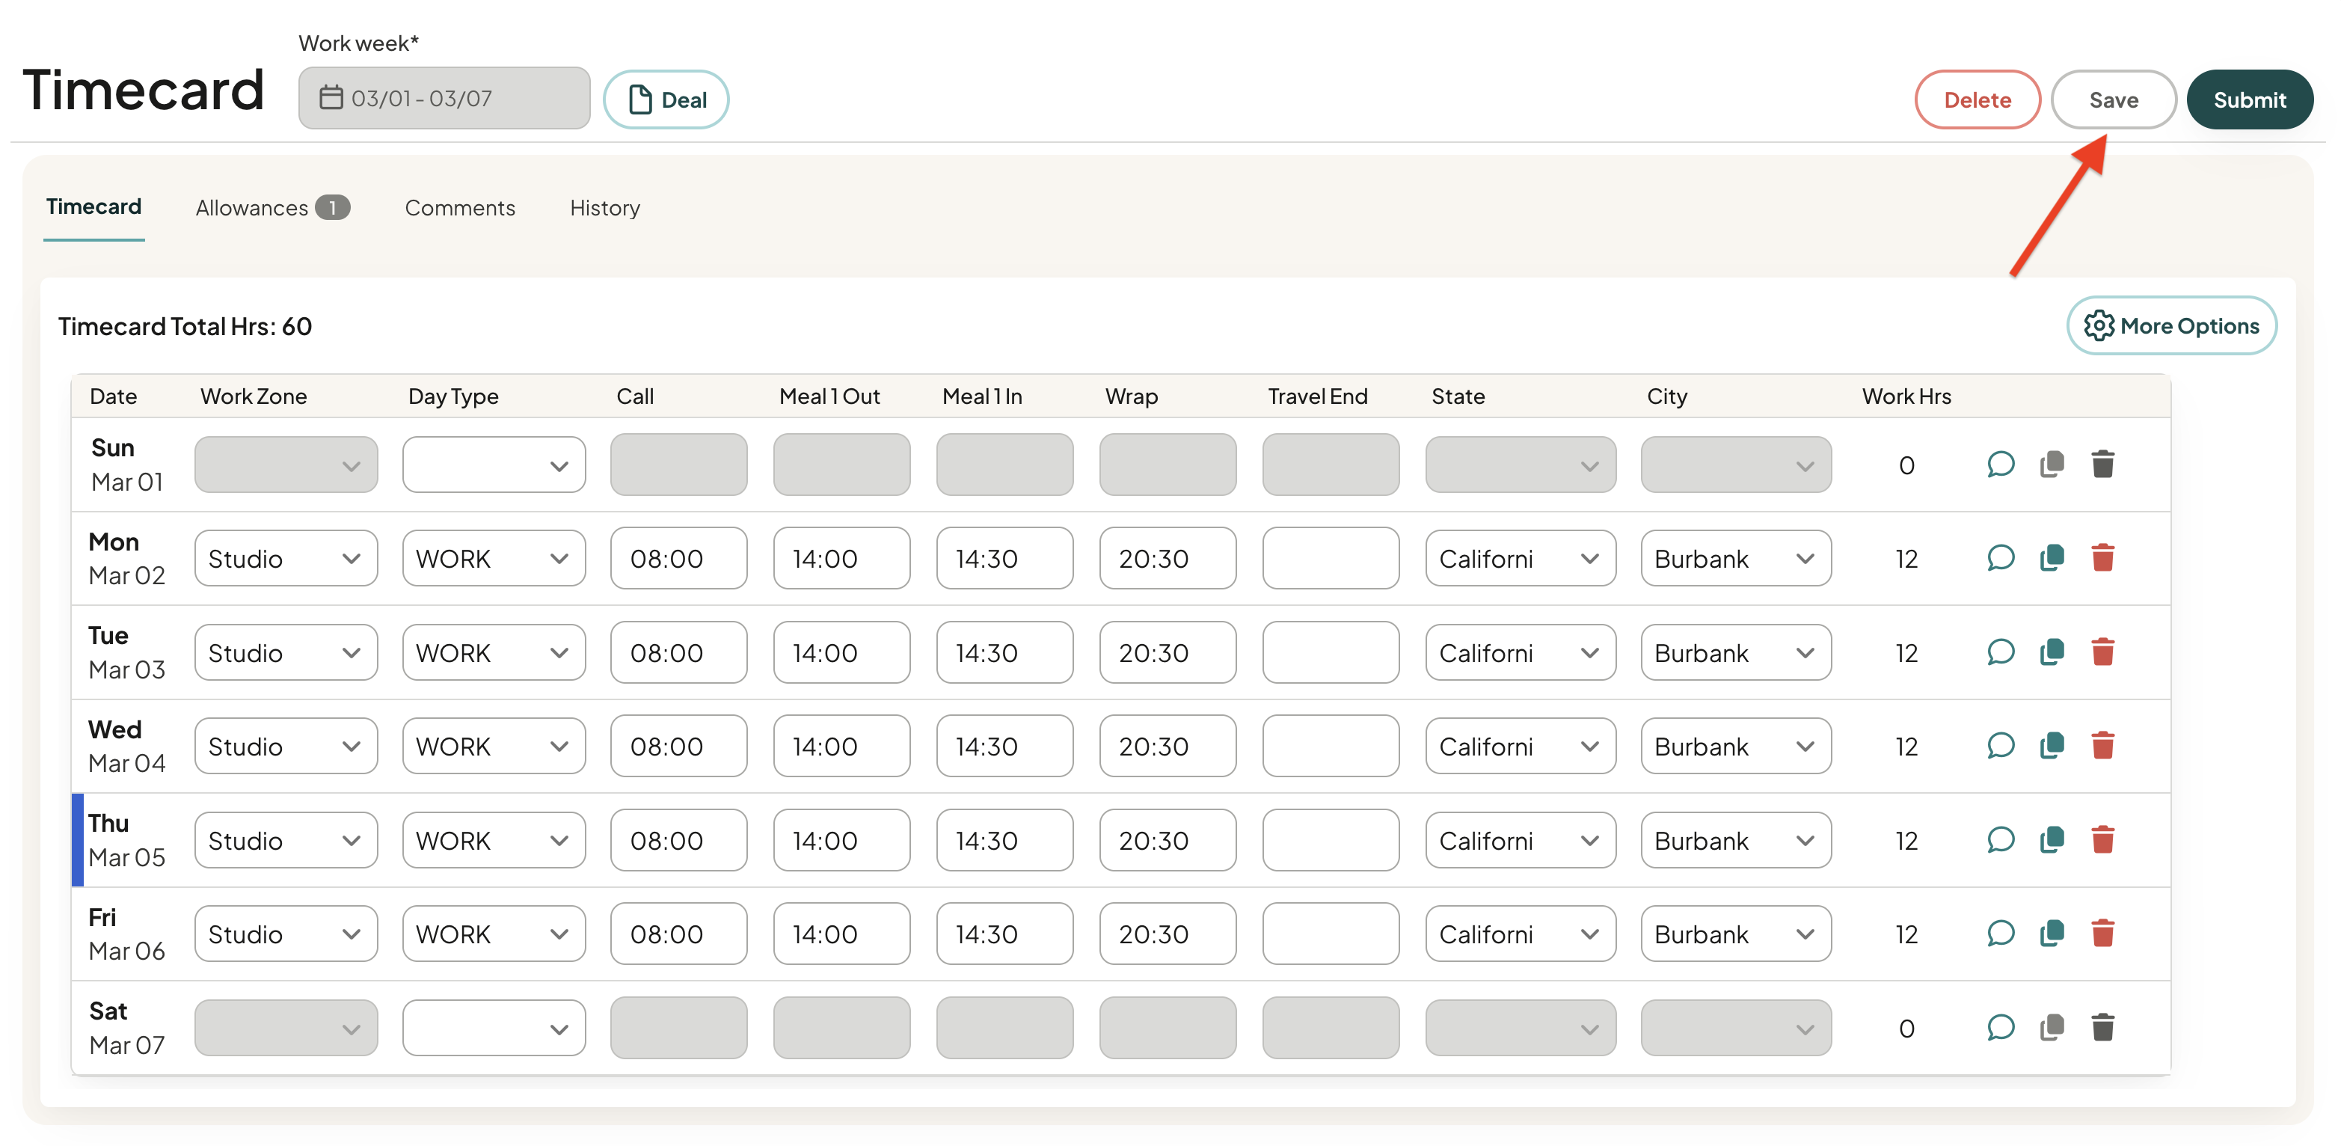Open State dropdown for Fri Mar 06
The image size is (2341, 1146).
(1521, 934)
